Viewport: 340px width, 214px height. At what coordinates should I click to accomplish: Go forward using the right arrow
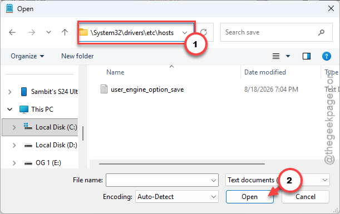(32, 32)
